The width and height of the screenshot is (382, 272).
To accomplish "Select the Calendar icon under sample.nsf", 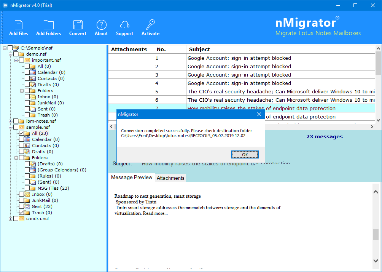I will (27, 139).
